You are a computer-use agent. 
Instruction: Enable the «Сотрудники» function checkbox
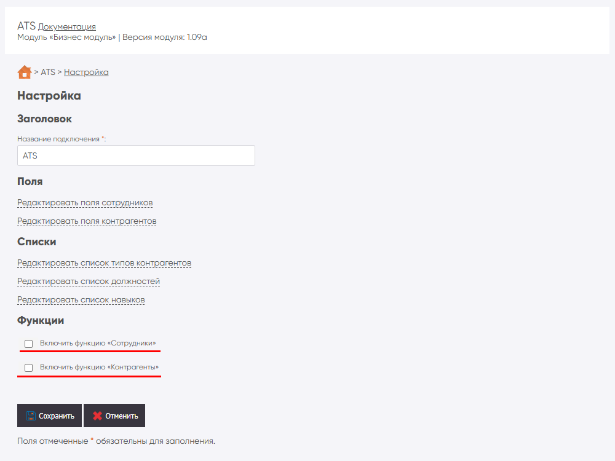point(28,344)
